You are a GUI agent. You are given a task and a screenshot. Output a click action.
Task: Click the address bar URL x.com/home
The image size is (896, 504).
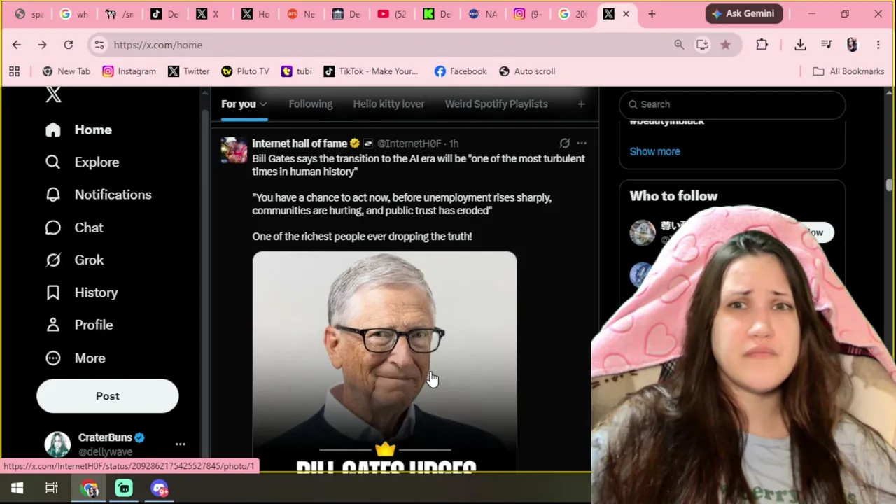tap(157, 45)
